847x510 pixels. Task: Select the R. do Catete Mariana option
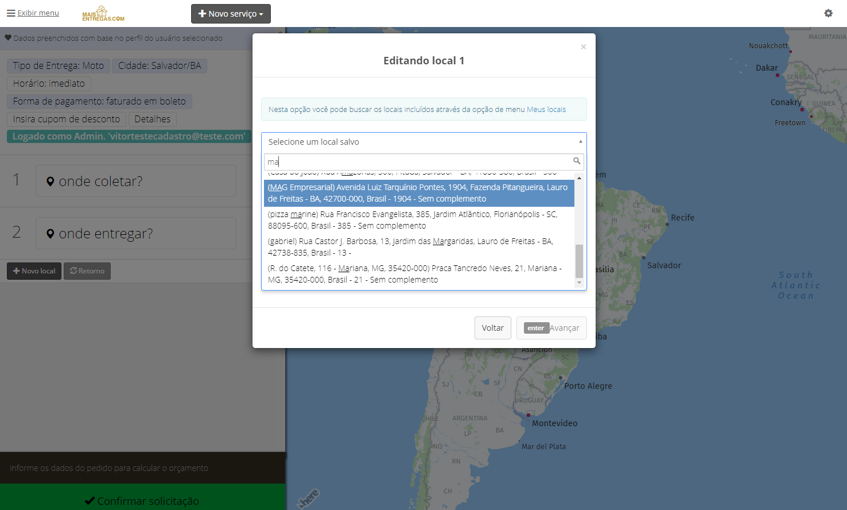419,274
